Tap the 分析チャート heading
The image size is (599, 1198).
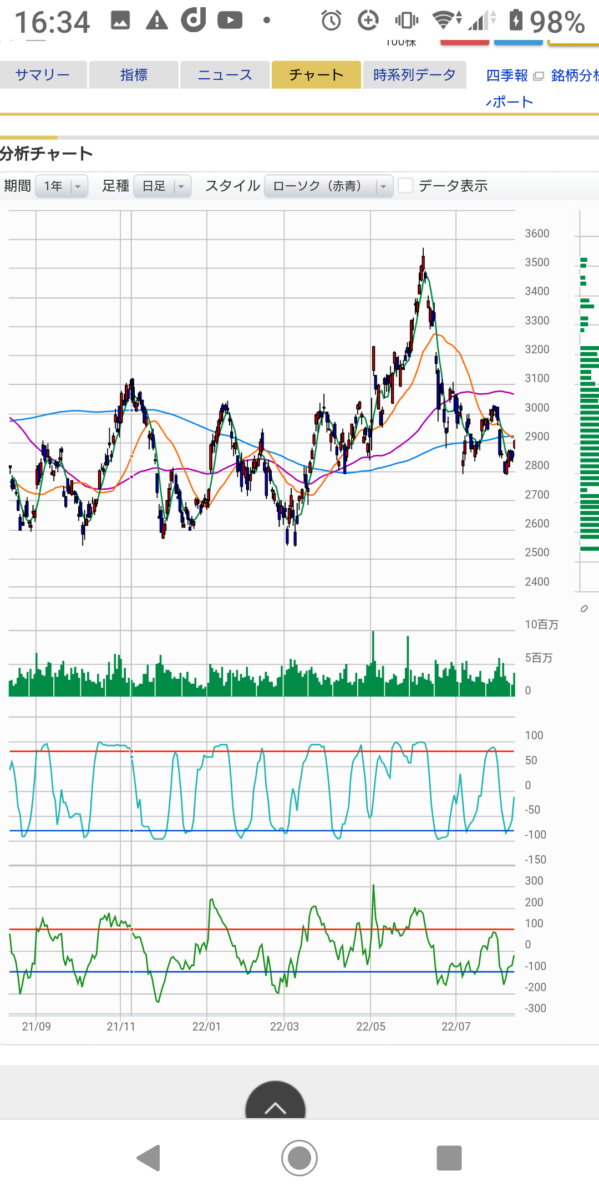[47, 154]
